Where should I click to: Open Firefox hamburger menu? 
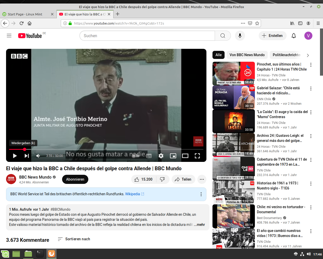pos(318,23)
